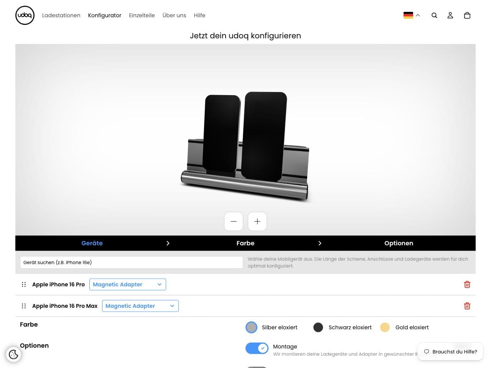Click the Jetzt dein udoq konfigurieren heading
Viewport: 491px width, 368px height.
tap(245, 36)
